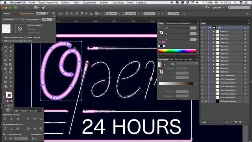Toggle constrain width and height proportions link
Screen dimensions: 252x142
pos(159,14)
